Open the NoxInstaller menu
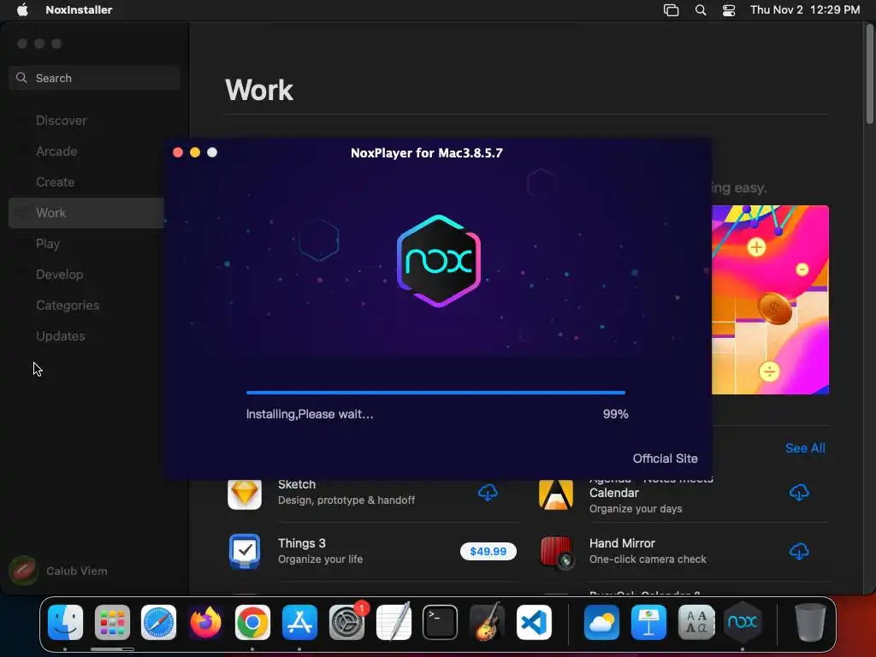This screenshot has width=876, height=657. (79, 9)
